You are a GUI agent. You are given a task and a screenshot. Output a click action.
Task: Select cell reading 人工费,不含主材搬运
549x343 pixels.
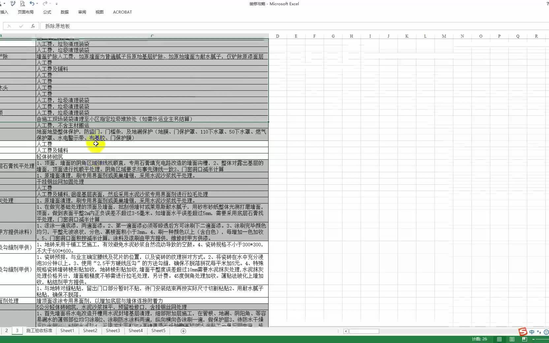(x=152, y=125)
